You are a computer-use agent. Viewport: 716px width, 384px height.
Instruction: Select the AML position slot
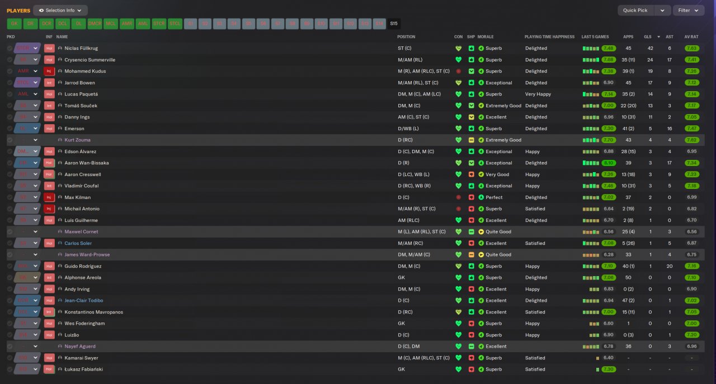(143, 23)
